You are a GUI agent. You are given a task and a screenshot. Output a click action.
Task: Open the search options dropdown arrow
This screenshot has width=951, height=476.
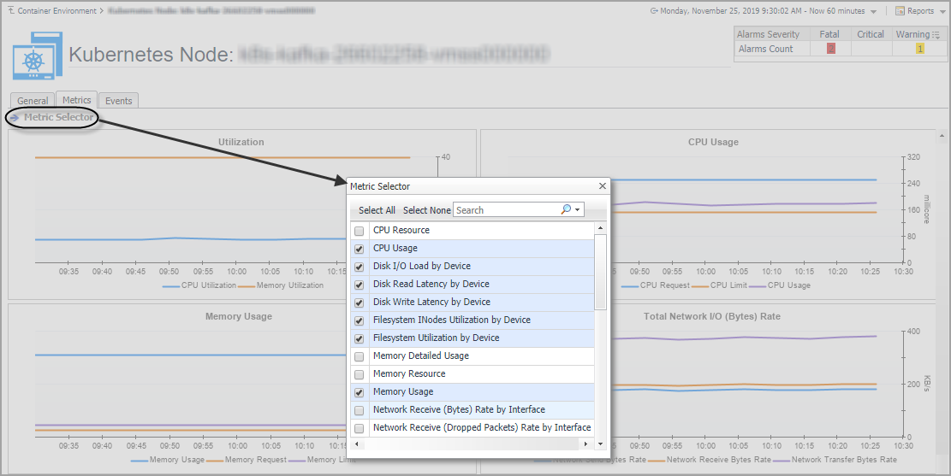click(578, 210)
